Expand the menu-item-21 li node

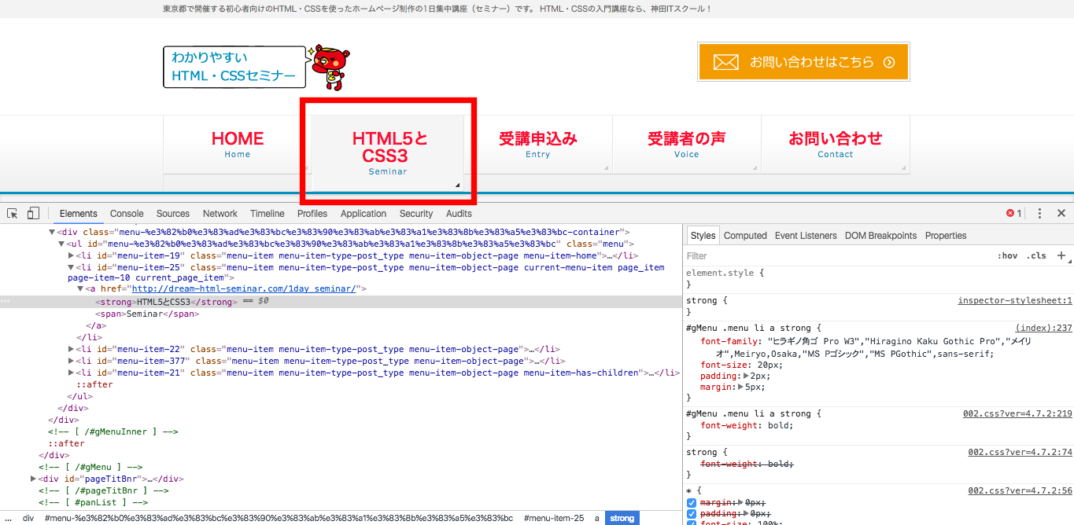[x=72, y=373]
